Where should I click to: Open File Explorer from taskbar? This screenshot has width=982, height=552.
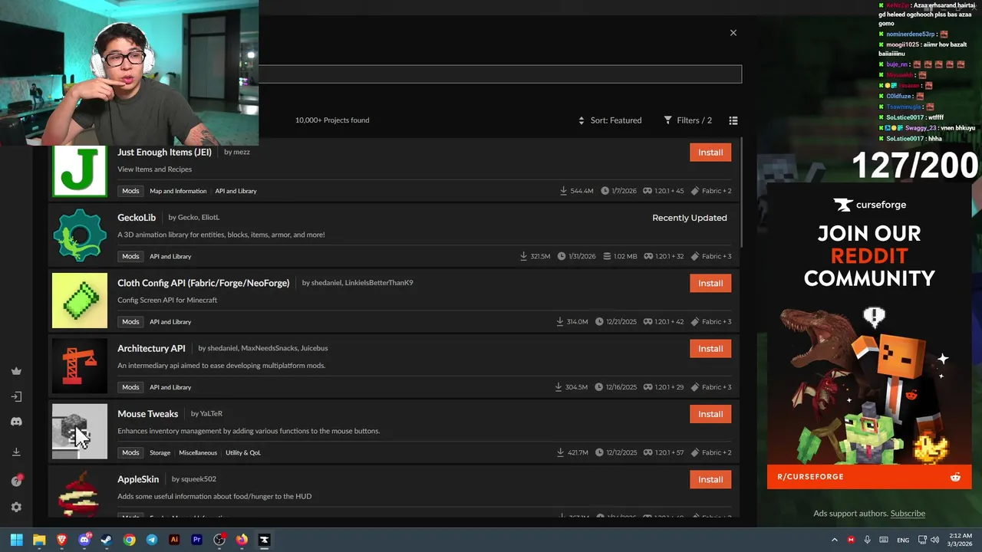(x=39, y=540)
